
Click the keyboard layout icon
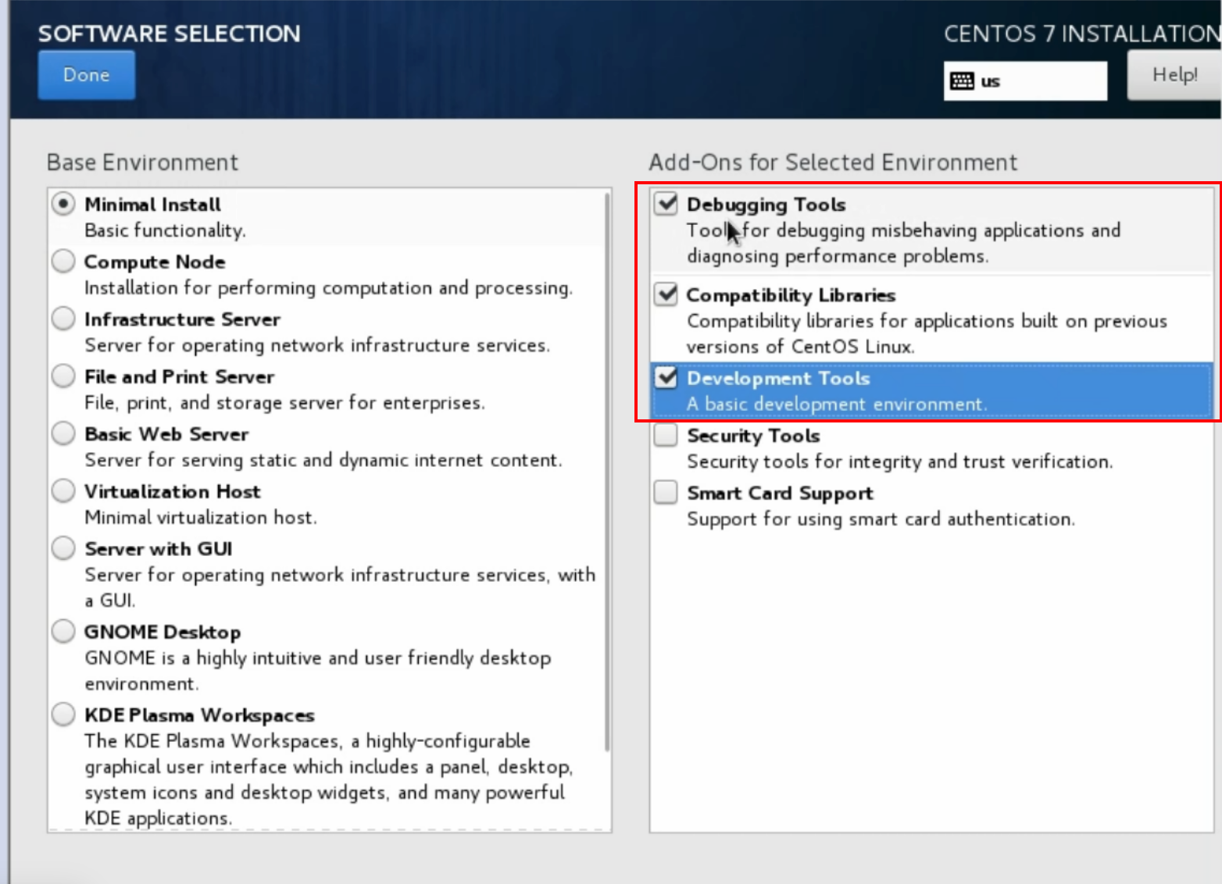(x=962, y=80)
